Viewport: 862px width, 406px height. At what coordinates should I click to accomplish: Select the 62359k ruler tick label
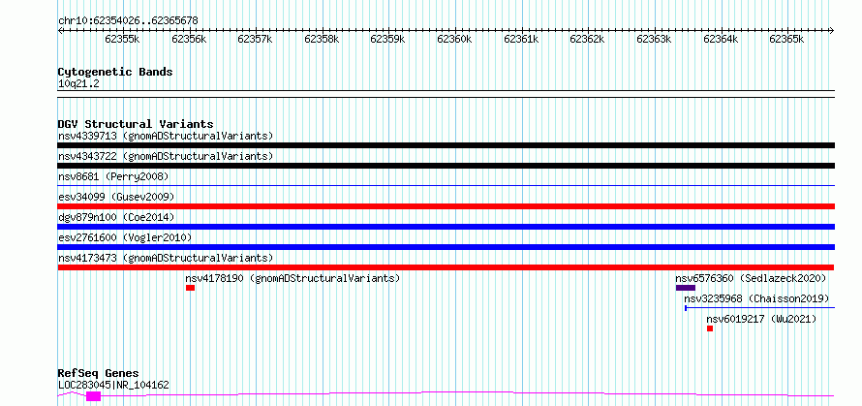(x=388, y=39)
